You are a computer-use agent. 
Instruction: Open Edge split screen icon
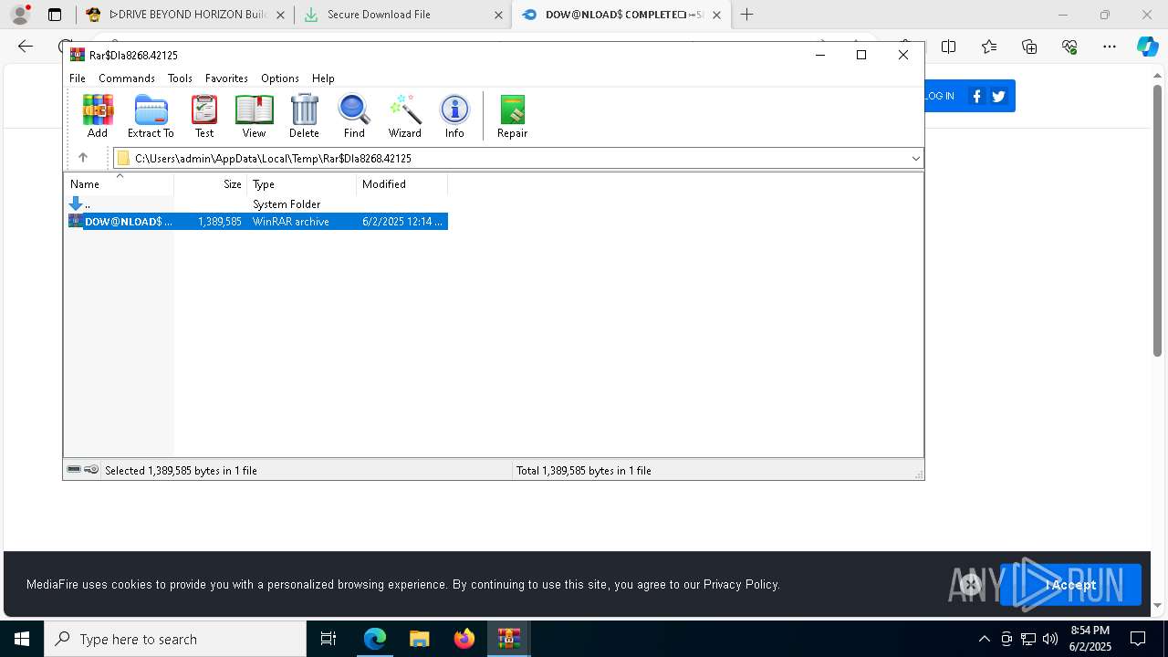click(948, 47)
